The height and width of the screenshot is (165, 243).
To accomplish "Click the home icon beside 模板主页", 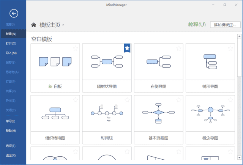I will coord(34,25).
